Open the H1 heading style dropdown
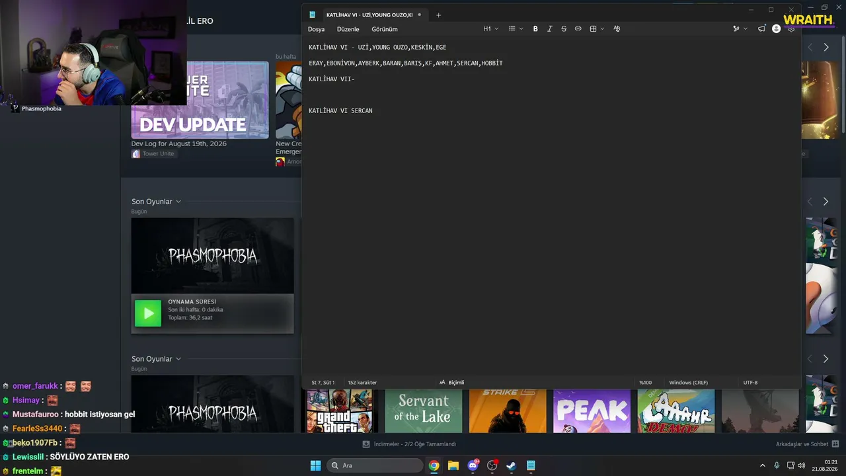The height and width of the screenshot is (476, 846). click(490, 29)
